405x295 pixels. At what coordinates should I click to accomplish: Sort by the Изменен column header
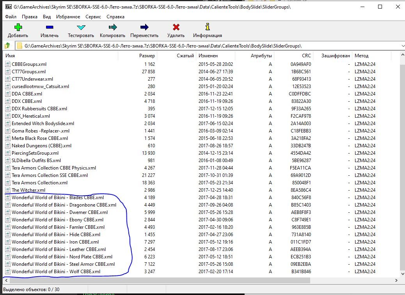(x=208, y=56)
